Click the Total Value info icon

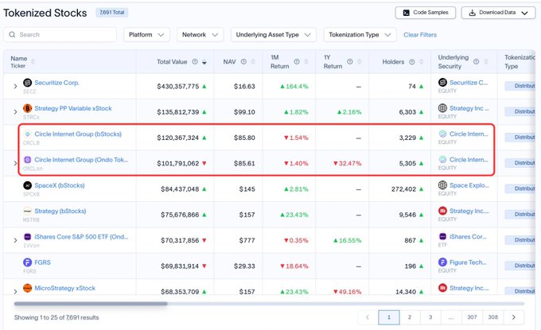tap(195, 62)
